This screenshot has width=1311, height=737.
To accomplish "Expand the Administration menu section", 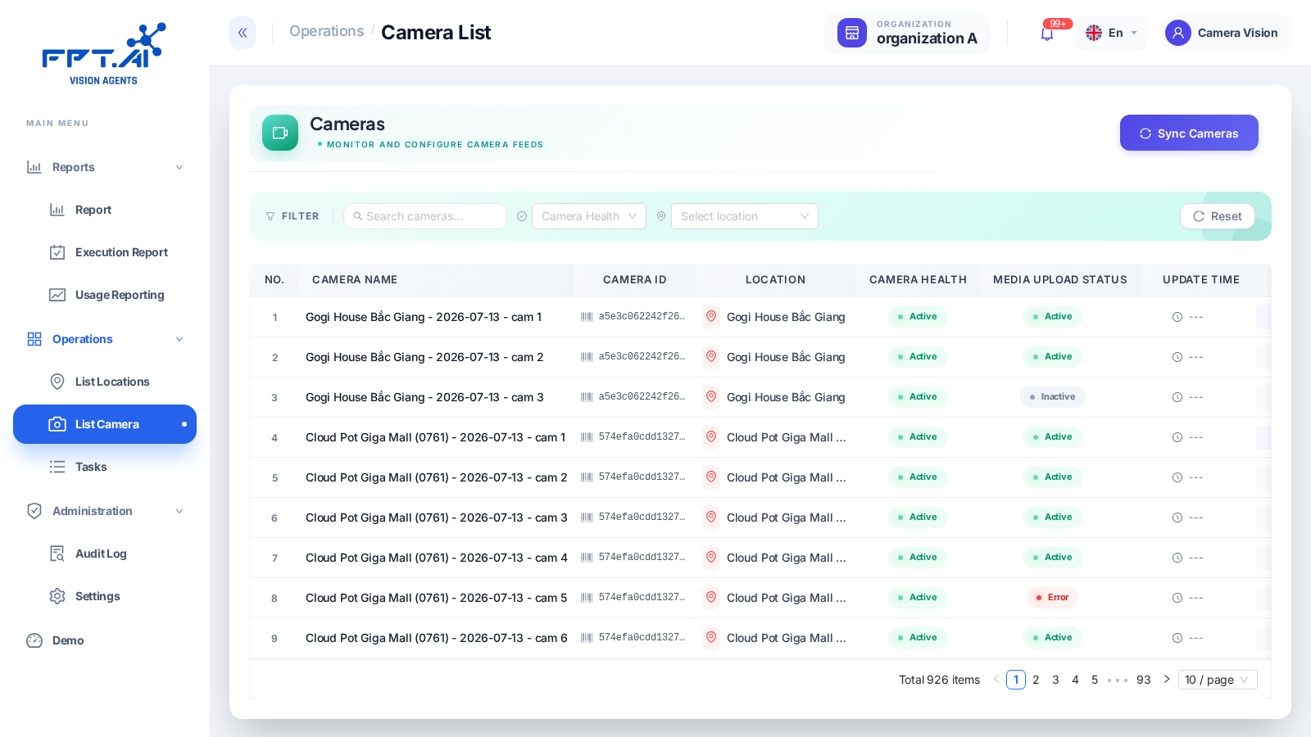I will click(105, 511).
